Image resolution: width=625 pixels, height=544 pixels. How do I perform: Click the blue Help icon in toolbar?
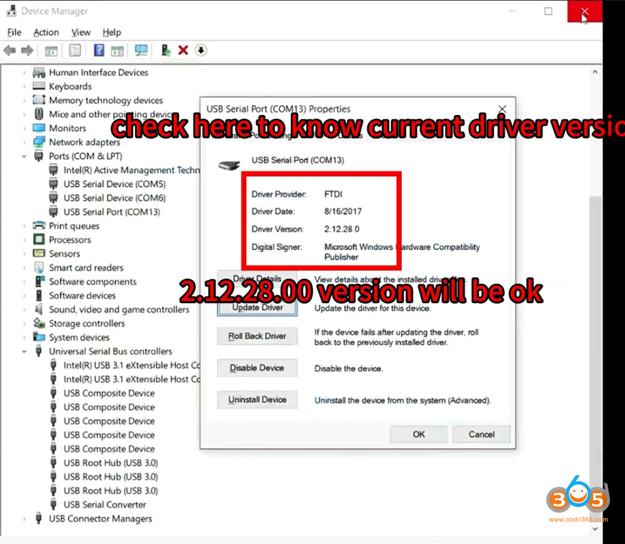coord(99,51)
